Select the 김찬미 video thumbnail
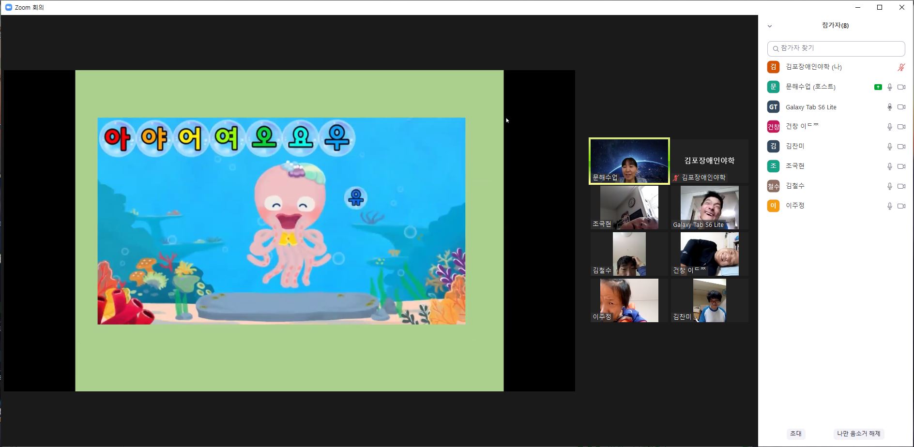The width and height of the screenshot is (914, 447). tap(709, 300)
